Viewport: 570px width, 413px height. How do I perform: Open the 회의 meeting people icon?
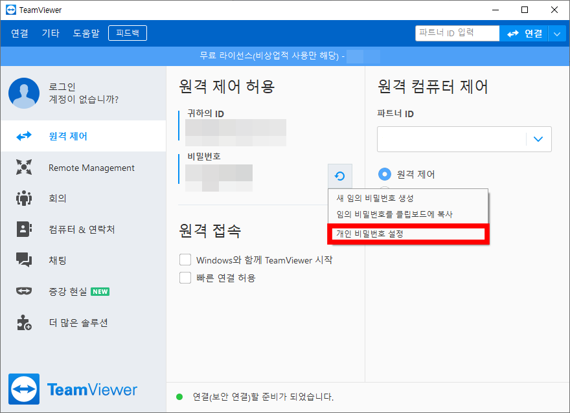click(24, 198)
